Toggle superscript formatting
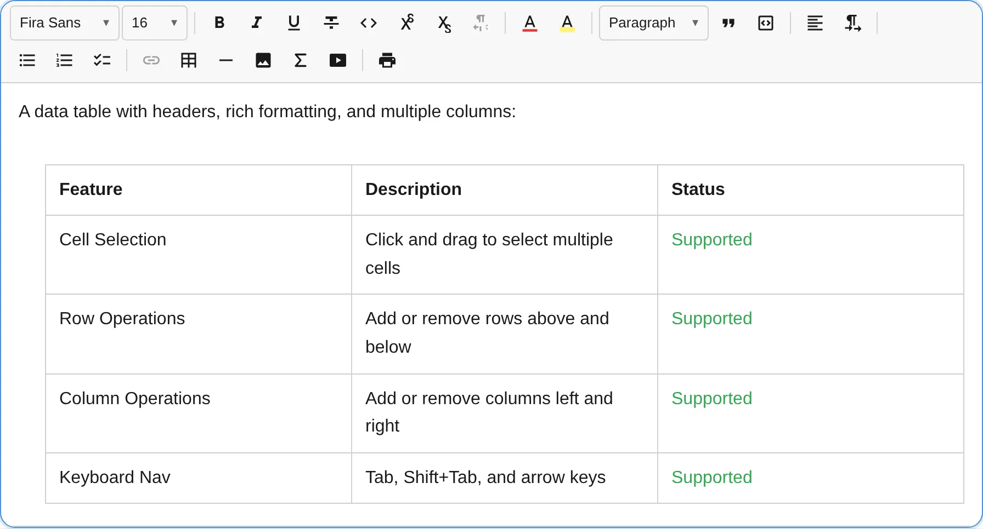This screenshot has height=529, width=983. pyautogui.click(x=407, y=23)
